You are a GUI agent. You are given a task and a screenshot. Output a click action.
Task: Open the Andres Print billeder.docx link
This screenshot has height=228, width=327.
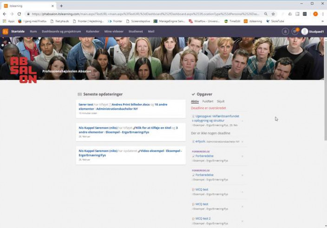coord(131,104)
